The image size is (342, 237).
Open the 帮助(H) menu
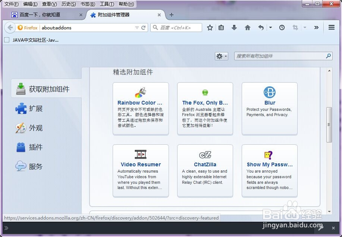tap(126, 4)
